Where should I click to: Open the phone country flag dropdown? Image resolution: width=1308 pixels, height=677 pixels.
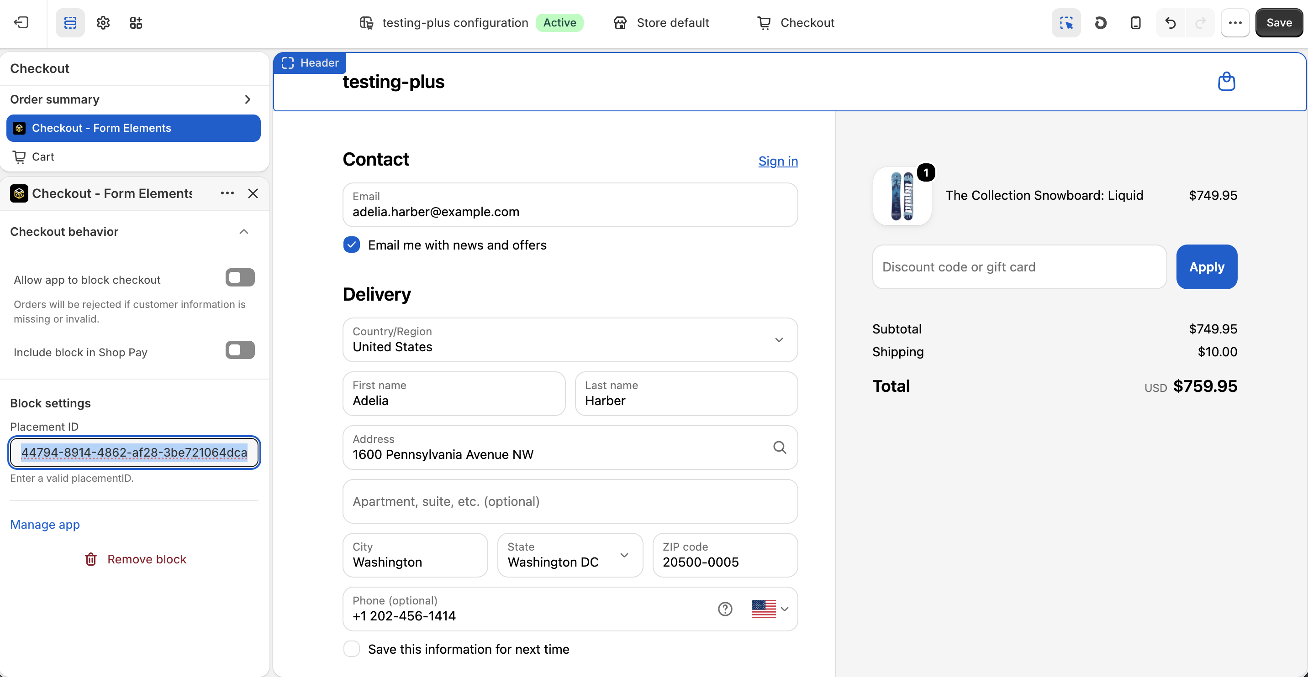click(770, 609)
